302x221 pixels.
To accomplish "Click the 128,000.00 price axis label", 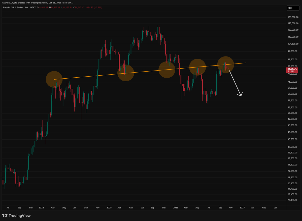I will click(293, 23).
